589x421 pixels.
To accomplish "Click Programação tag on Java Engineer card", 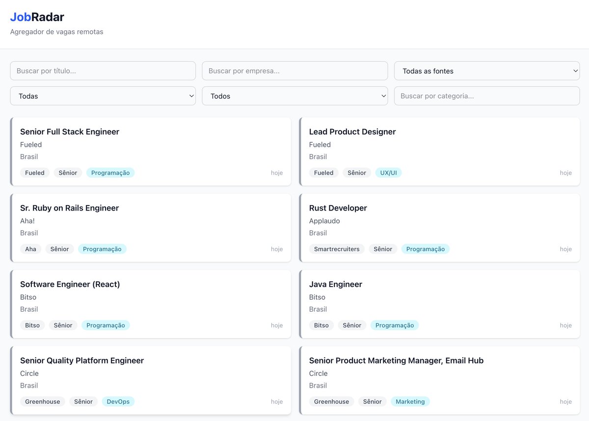I will (x=395, y=325).
